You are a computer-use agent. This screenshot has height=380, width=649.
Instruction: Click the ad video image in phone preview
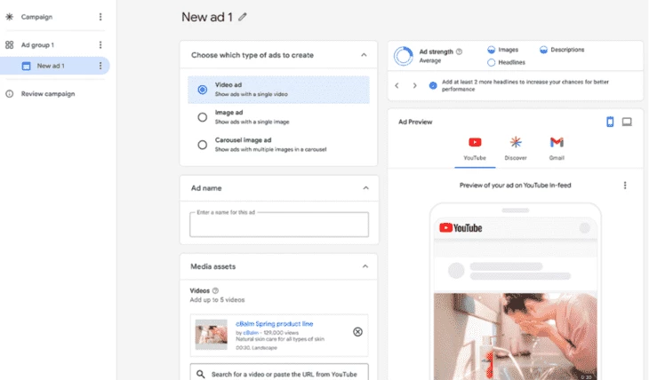coord(516,336)
